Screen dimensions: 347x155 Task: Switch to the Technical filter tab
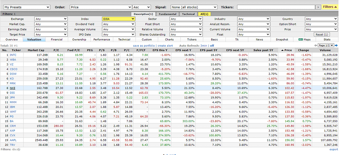[188, 14]
